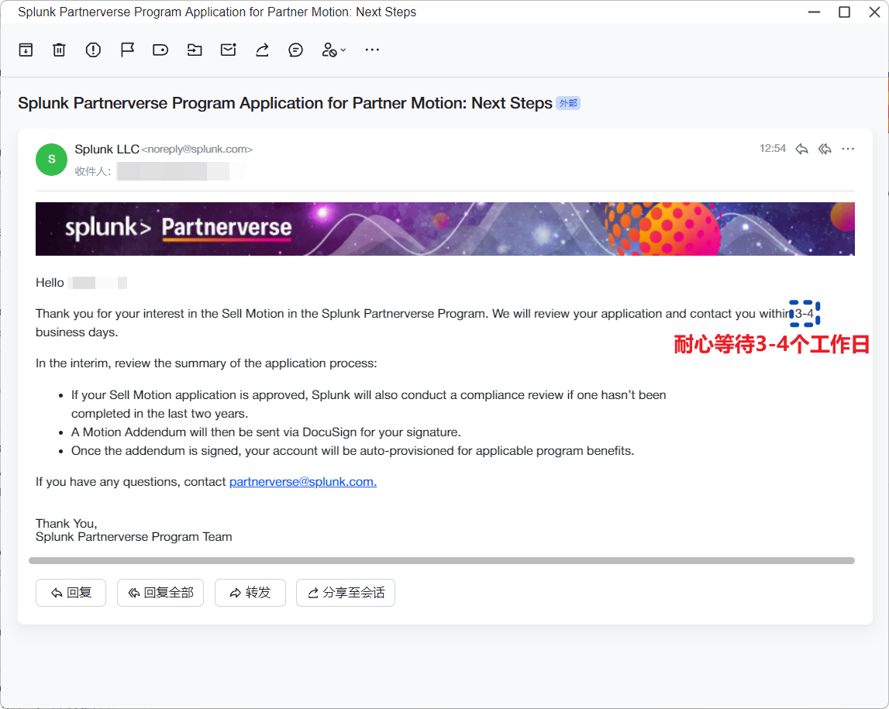This screenshot has width=889, height=709.
Task: Archive this Splunk email
Action: coord(26,50)
